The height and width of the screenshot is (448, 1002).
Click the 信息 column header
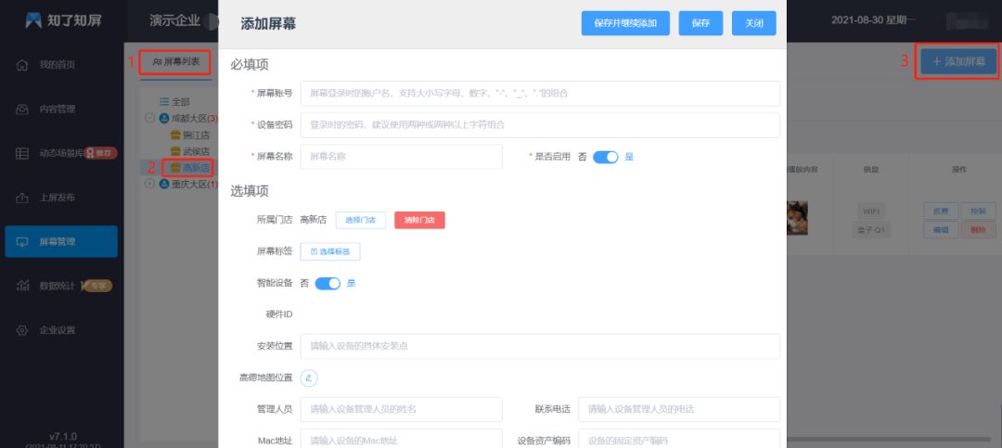click(x=870, y=170)
